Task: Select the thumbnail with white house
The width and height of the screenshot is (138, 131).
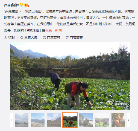Action: (x=86, y=120)
